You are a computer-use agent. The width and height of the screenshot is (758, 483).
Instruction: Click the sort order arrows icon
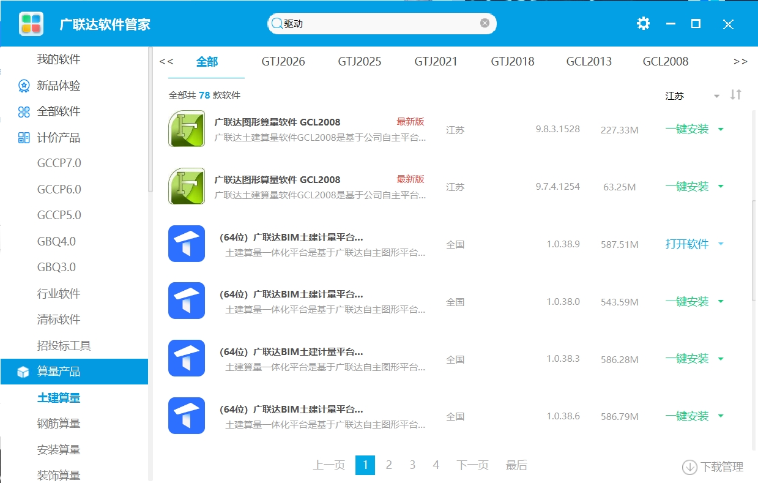pyautogui.click(x=736, y=95)
